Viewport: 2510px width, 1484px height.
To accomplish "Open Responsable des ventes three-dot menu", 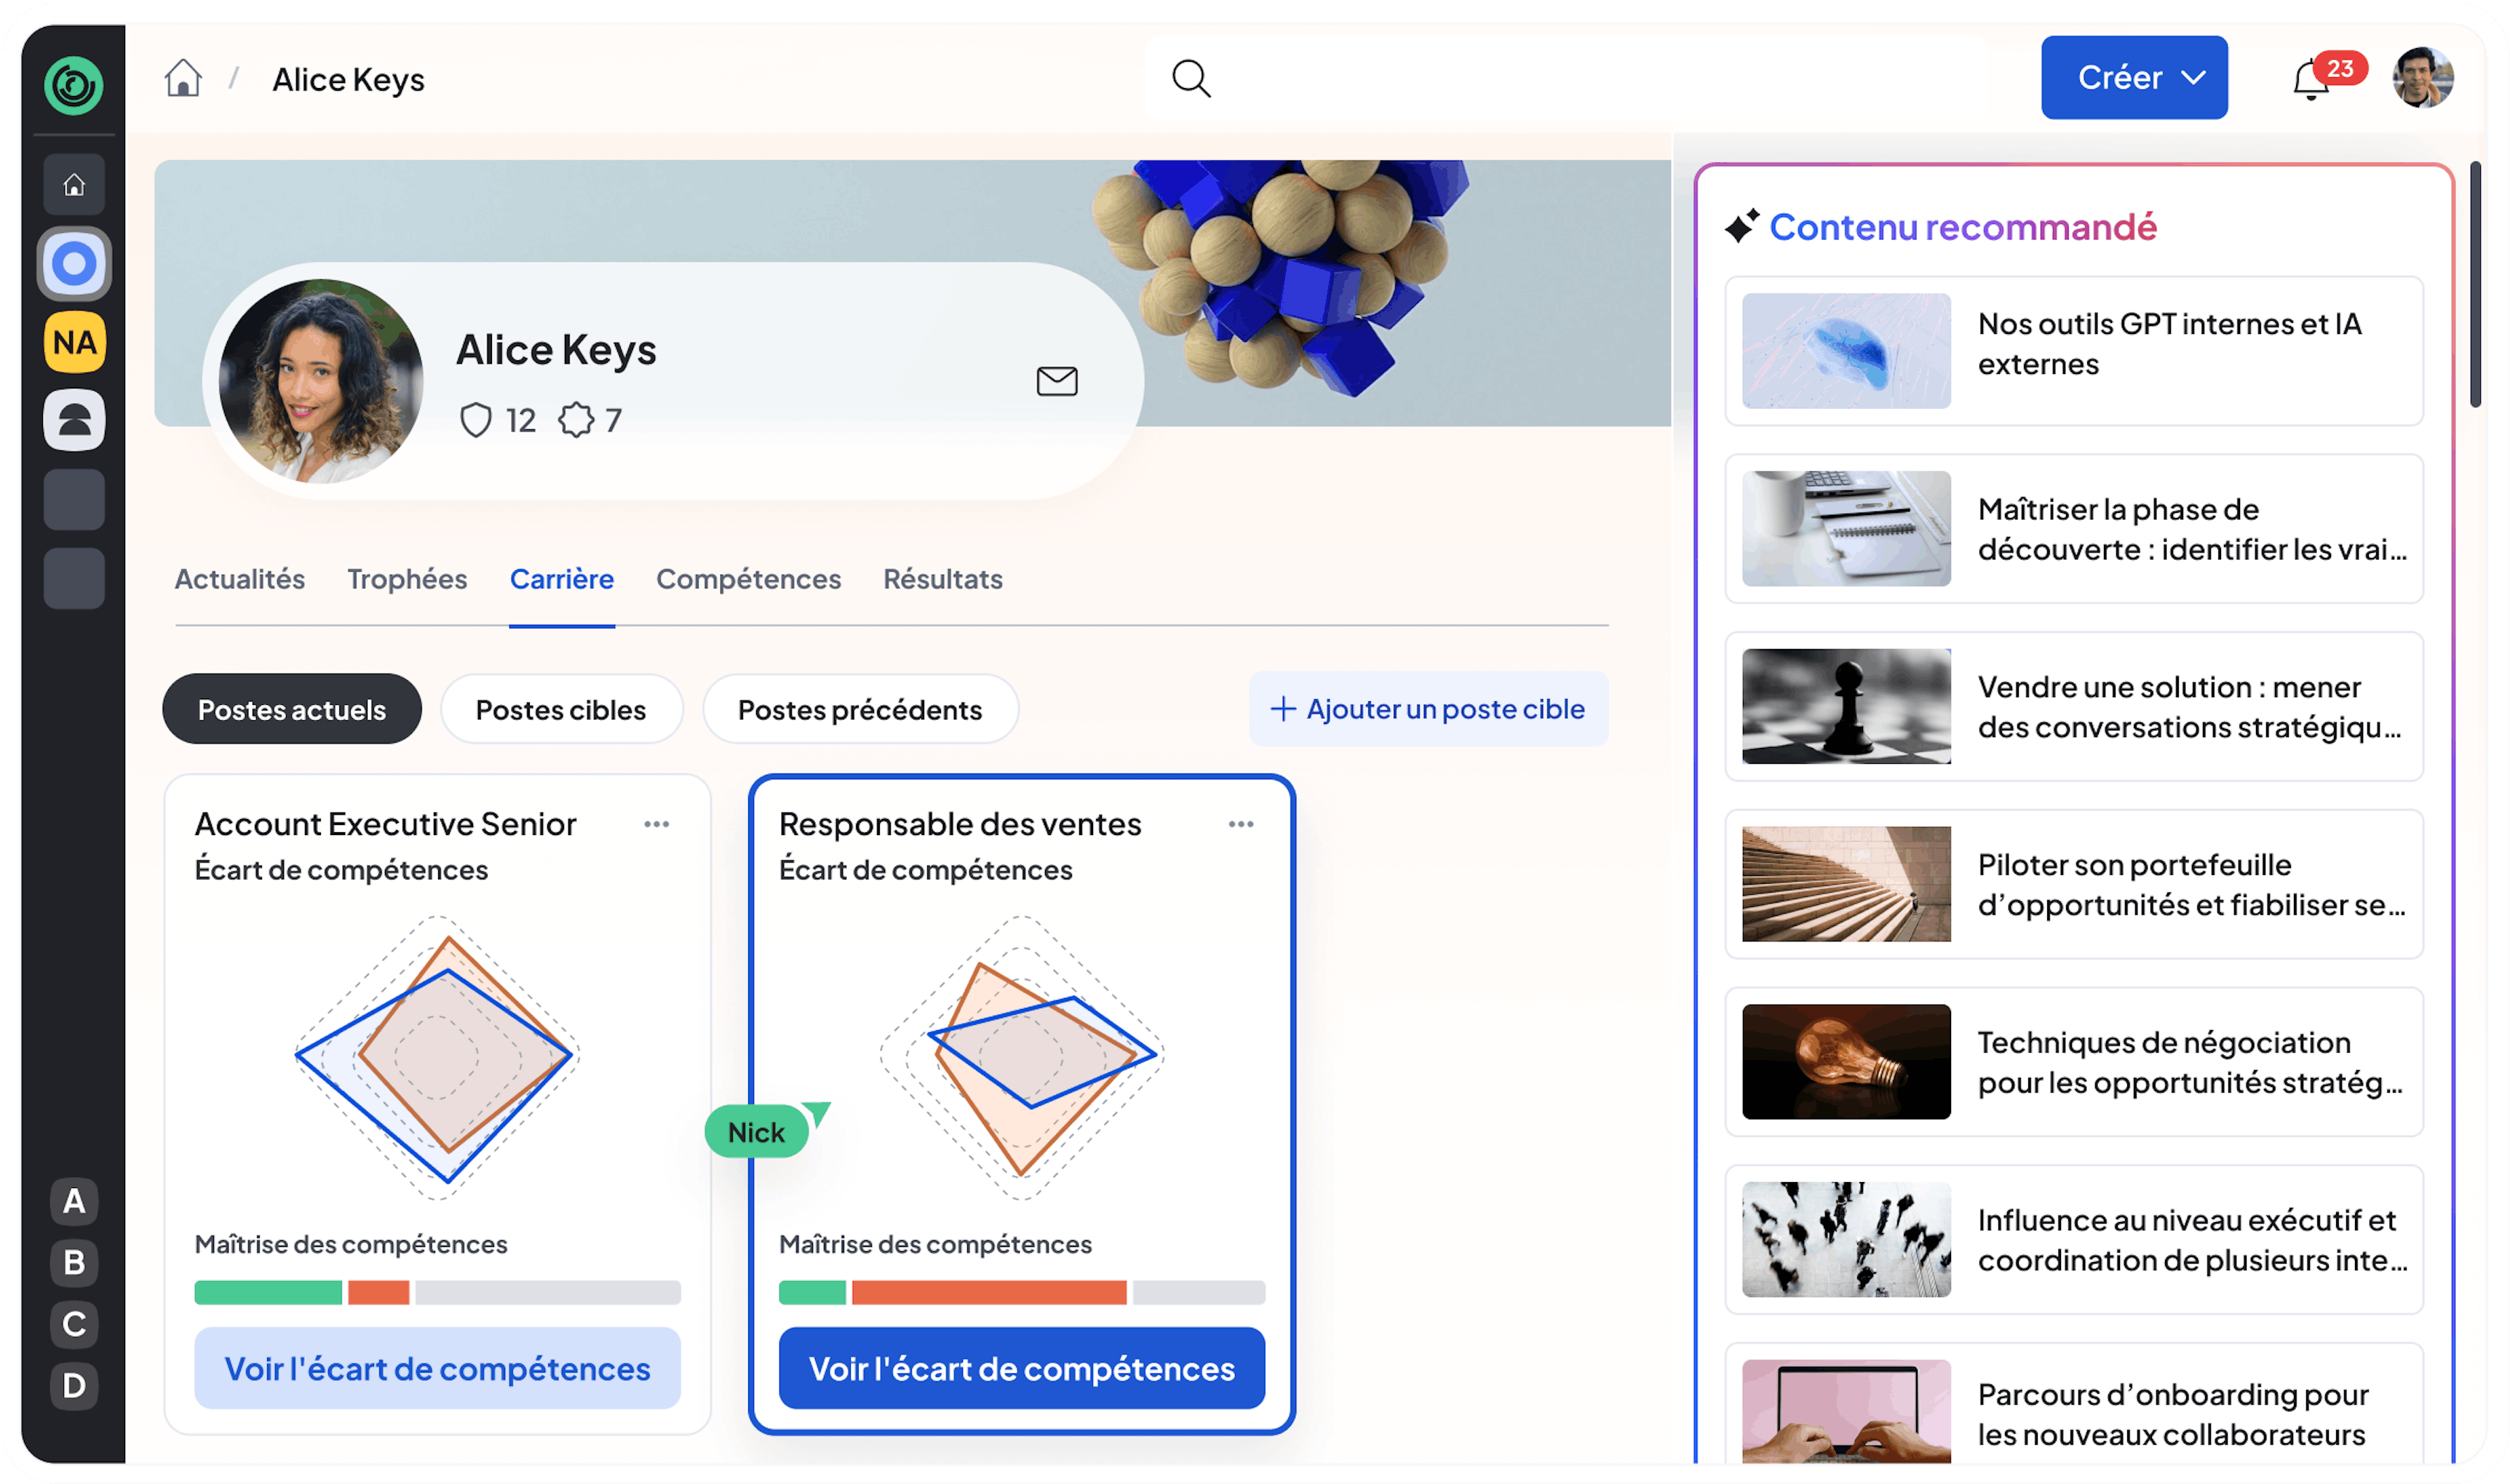I will tap(1241, 824).
